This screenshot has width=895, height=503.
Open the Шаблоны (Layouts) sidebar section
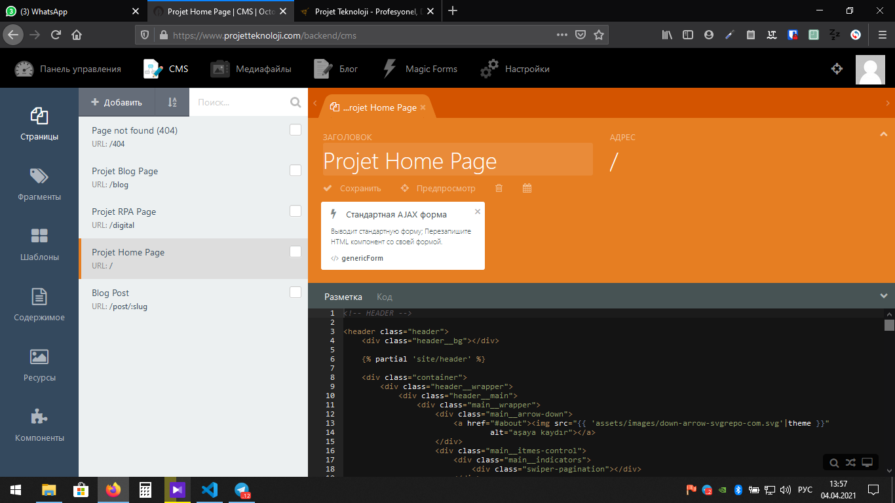39,244
